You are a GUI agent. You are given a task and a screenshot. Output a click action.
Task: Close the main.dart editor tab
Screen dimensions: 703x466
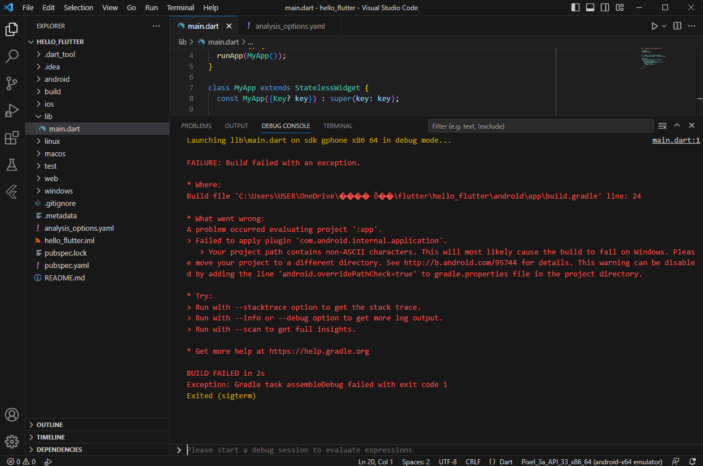click(229, 26)
